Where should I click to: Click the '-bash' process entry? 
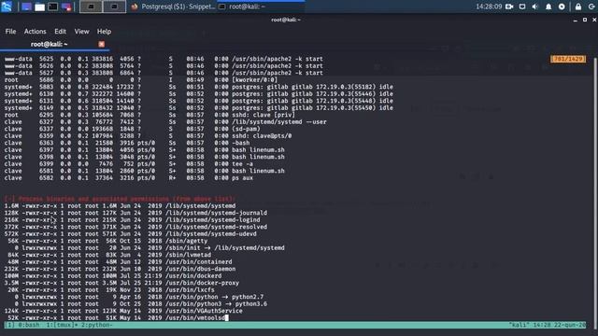241,143
